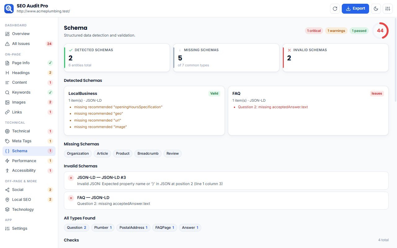Click the Performance lightning icon
This screenshot has height=248, width=397.
coord(7,161)
